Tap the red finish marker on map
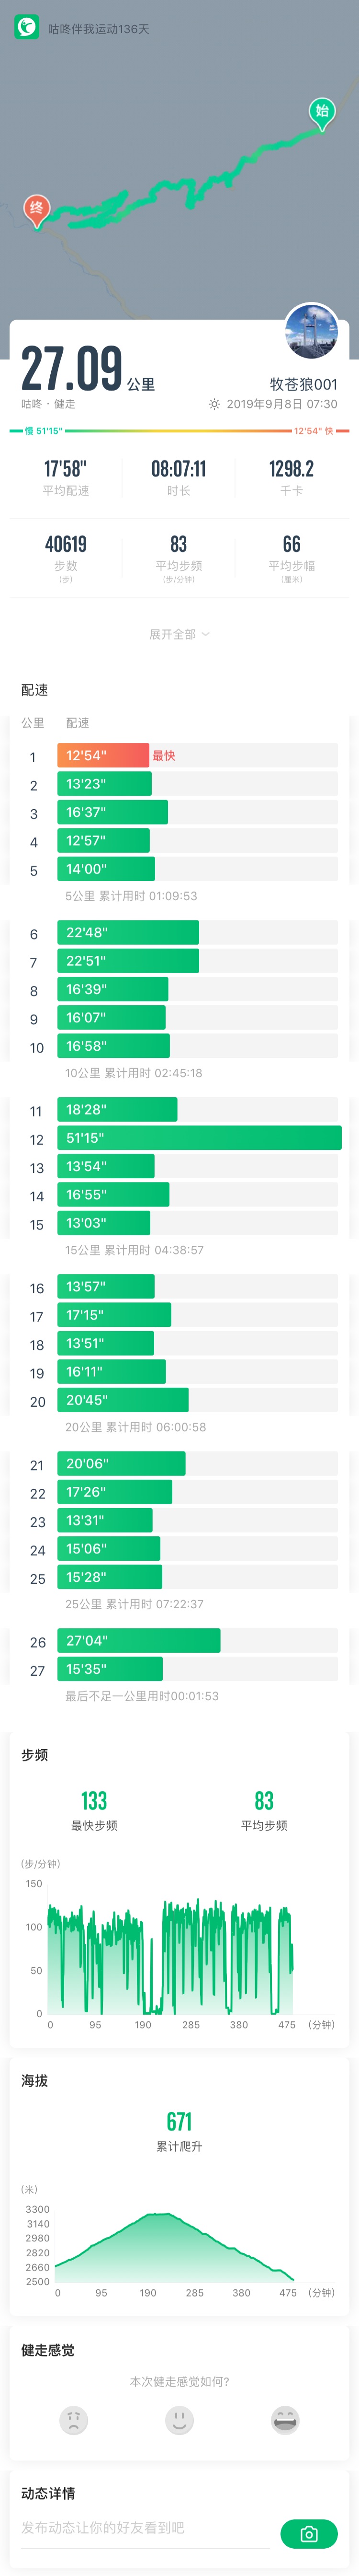 [37, 209]
